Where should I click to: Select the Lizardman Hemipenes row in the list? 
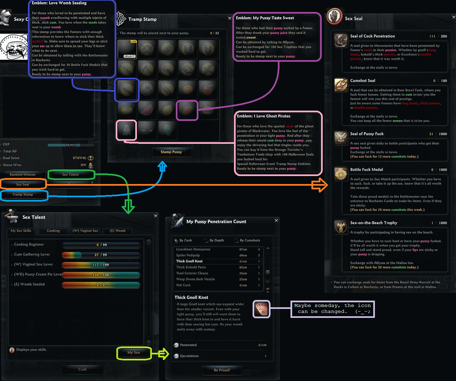point(218,249)
